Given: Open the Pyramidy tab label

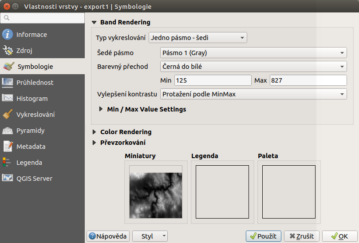Looking at the screenshot, I should pyautogui.click(x=31, y=131).
